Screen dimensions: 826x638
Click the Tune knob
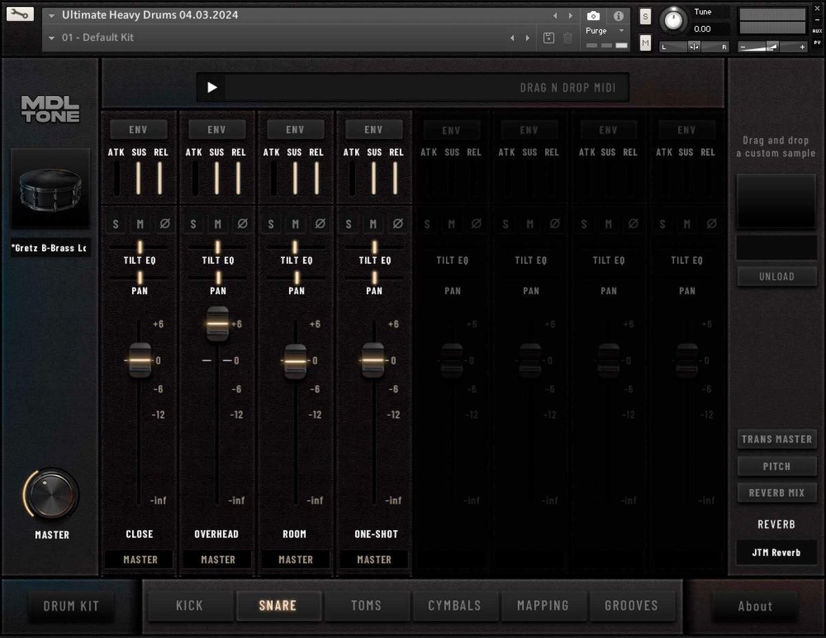pyautogui.click(x=674, y=21)
